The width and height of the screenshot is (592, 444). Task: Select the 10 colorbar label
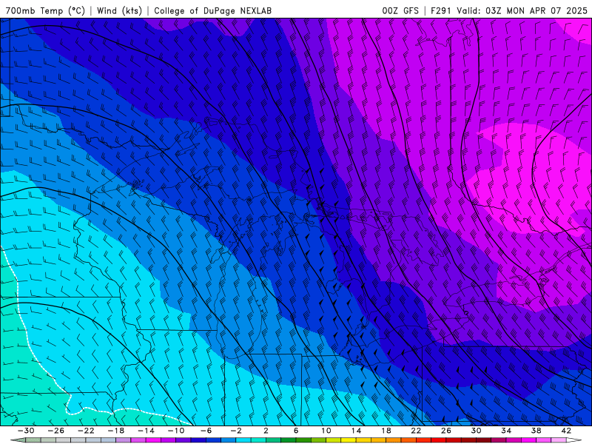(x=326, y=431)
